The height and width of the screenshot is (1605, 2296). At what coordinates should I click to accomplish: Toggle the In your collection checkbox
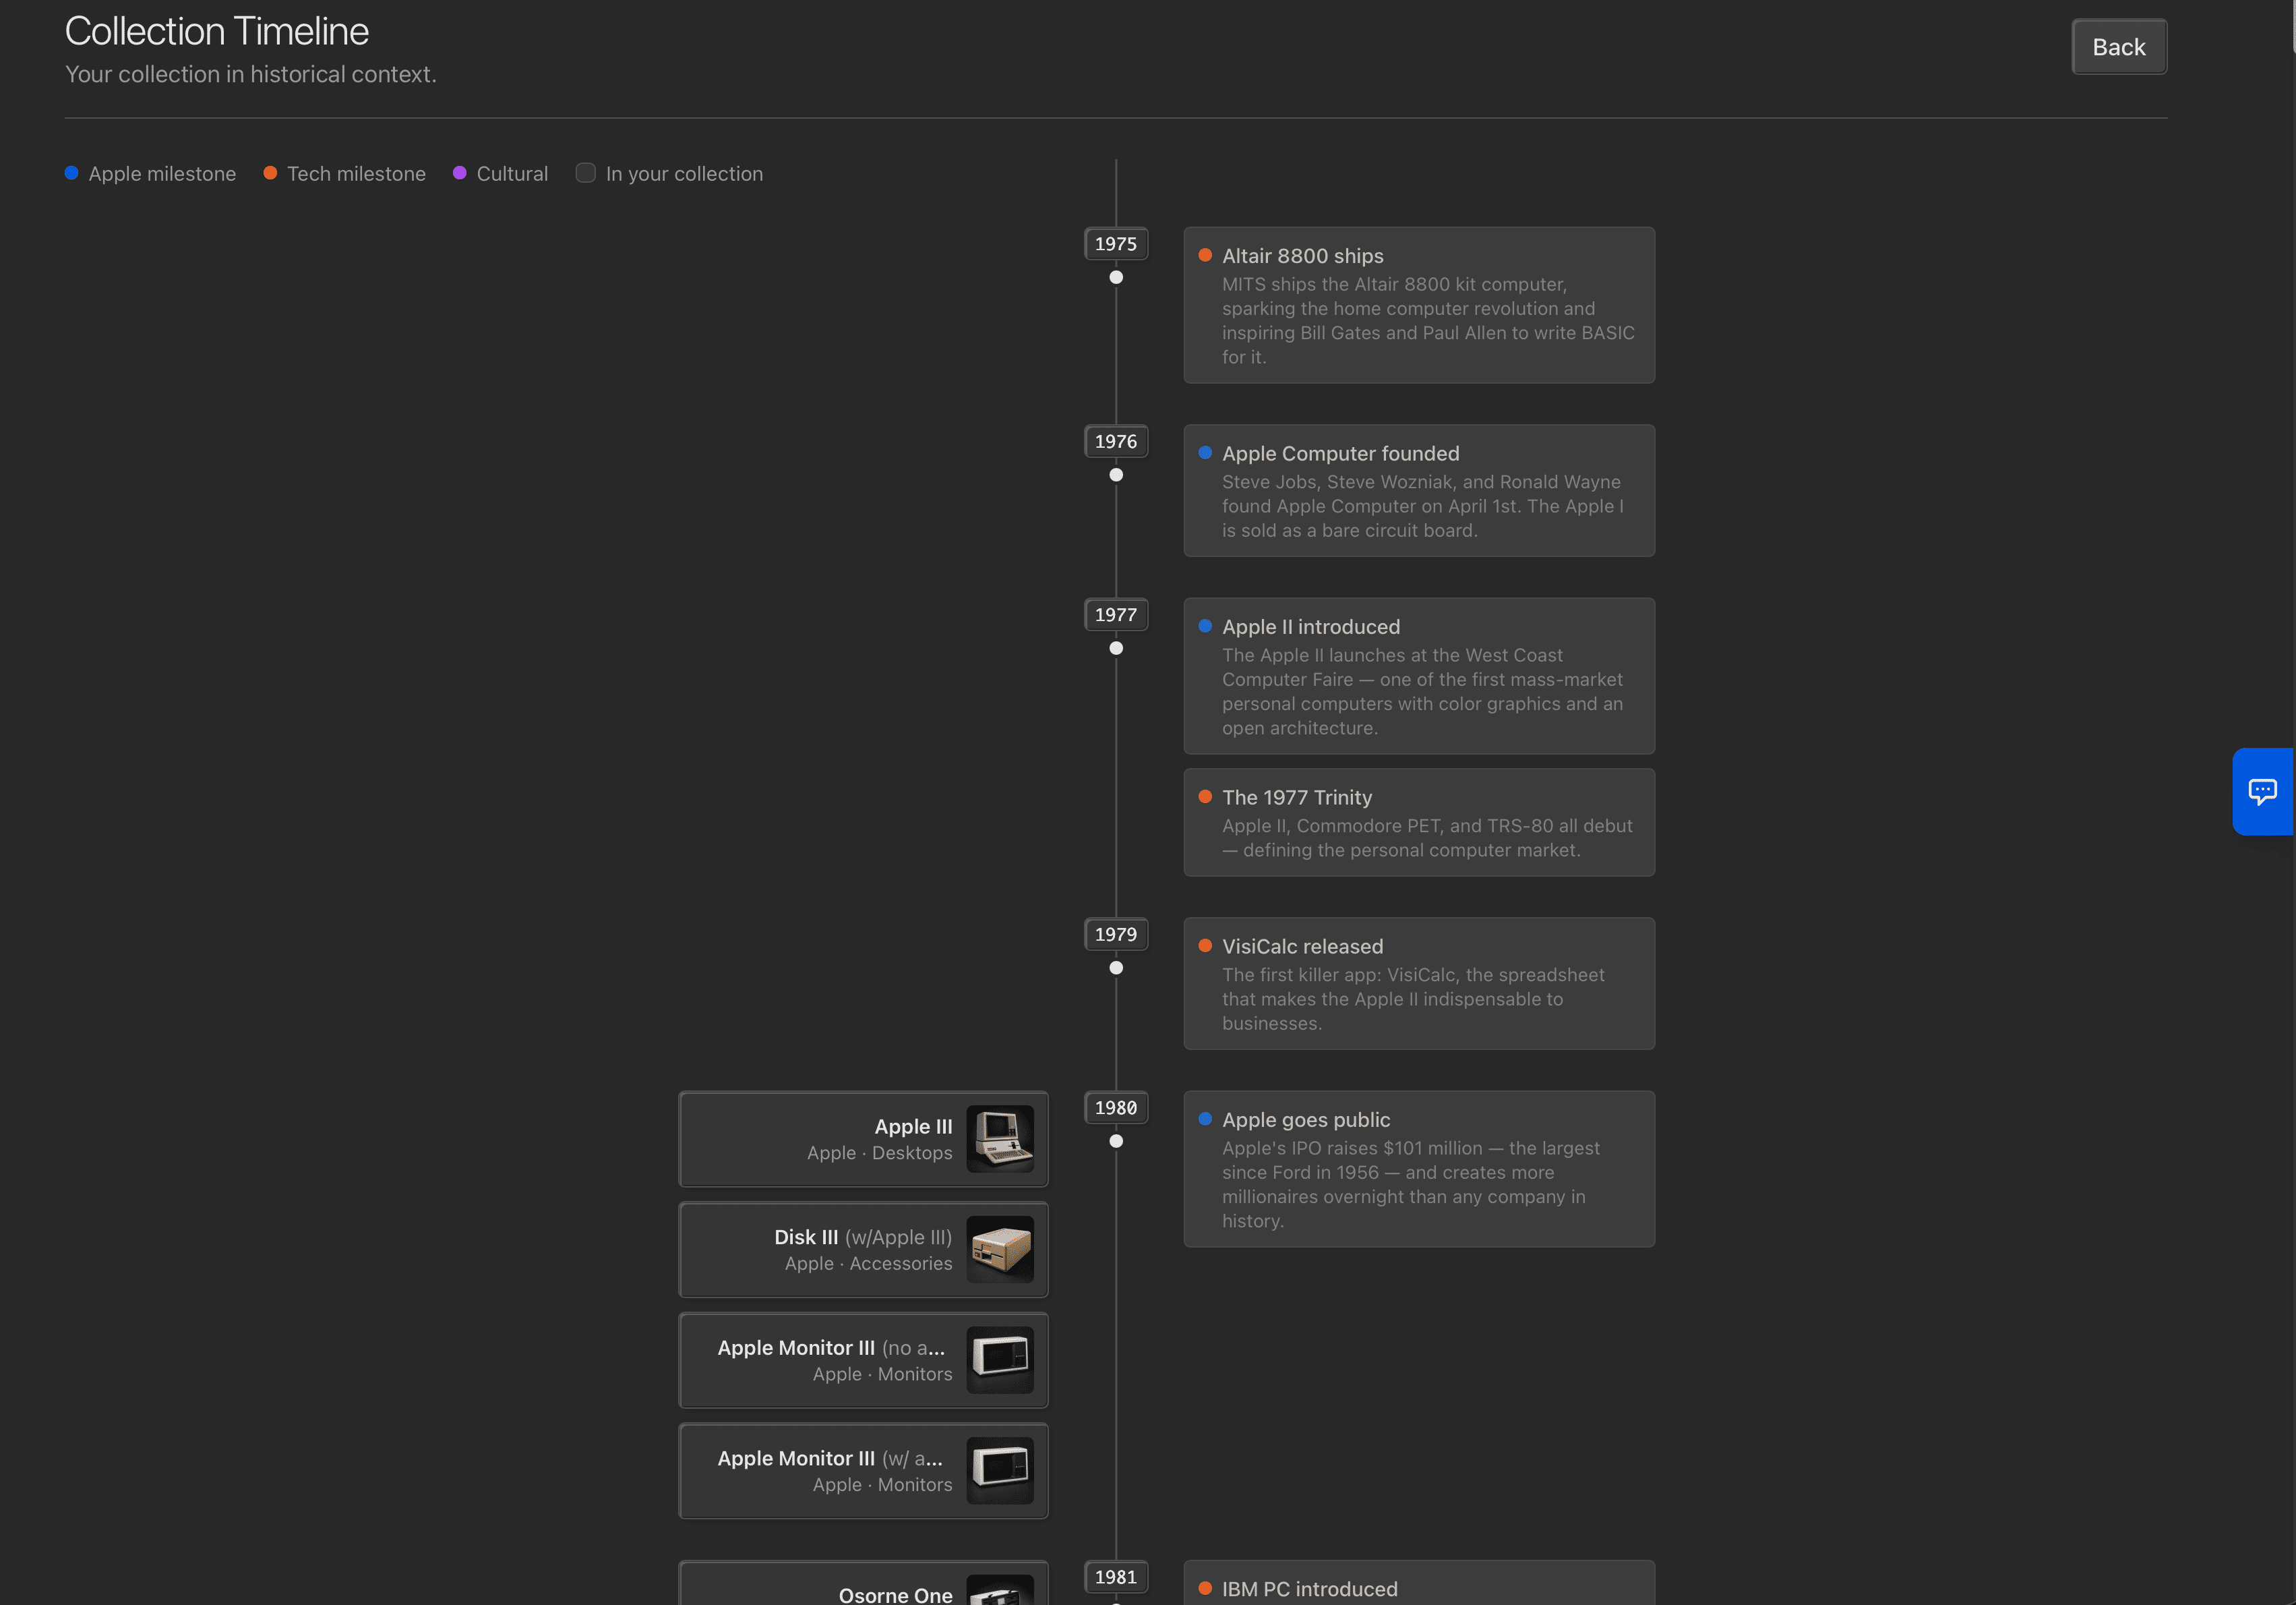click(x=586, y=173)
